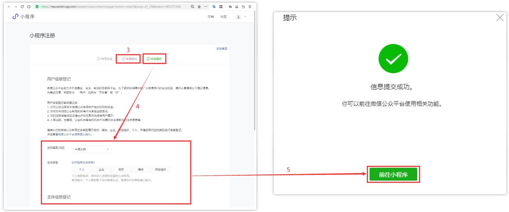Click the 如何选择主体类型? link
The image size is (509, 212).
(83, 162)
